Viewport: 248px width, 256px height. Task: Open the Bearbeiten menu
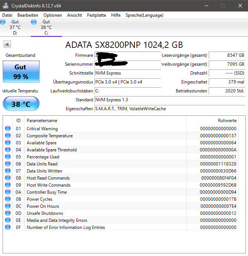(28, 15)
